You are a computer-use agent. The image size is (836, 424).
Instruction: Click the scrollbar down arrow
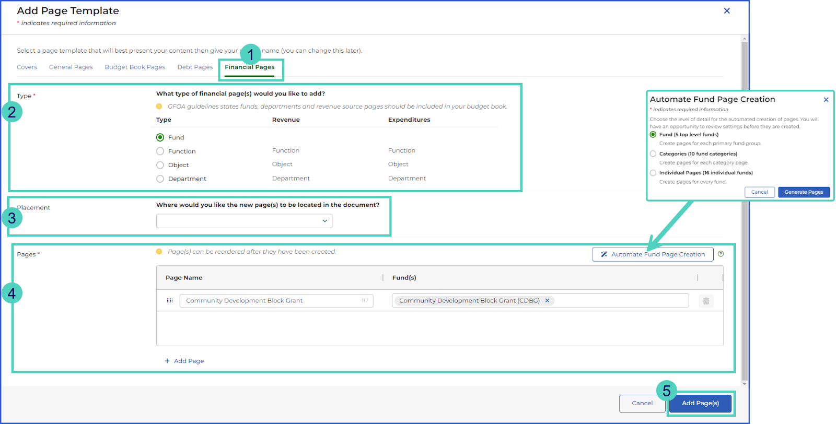745,384
